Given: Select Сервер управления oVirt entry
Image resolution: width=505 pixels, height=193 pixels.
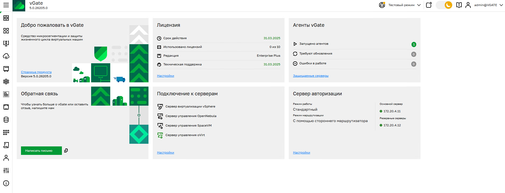Looking at the screenshot, I should 185,135.
